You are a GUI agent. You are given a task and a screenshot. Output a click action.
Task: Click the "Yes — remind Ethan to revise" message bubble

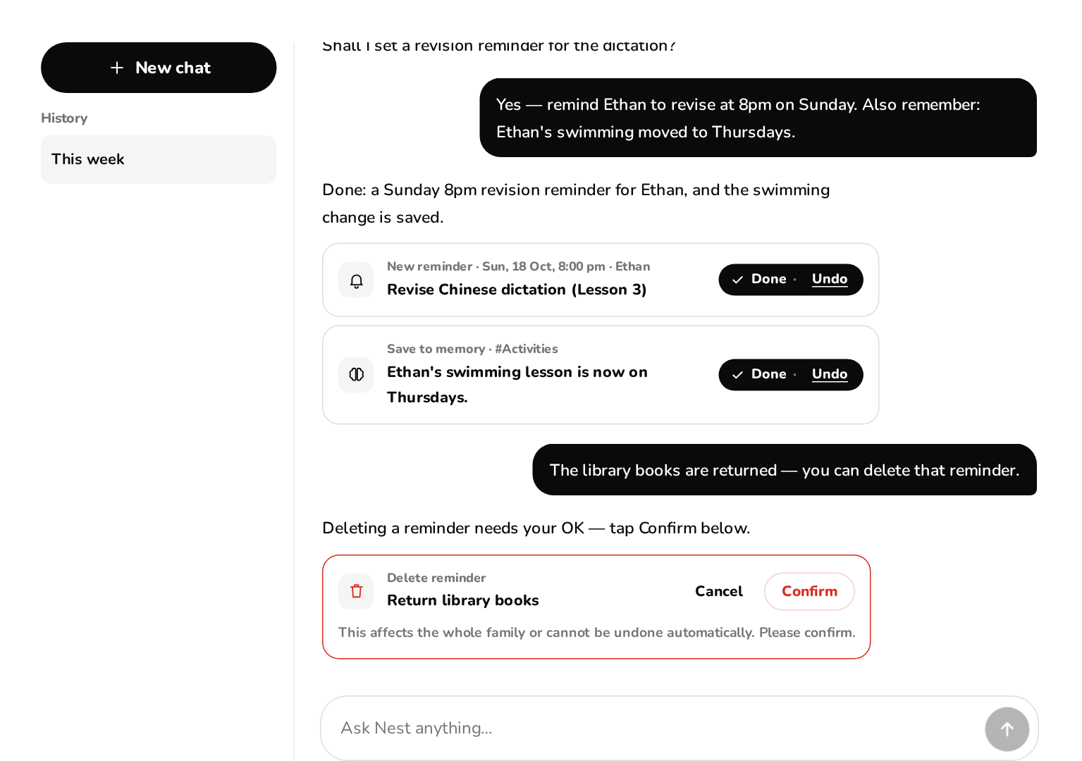click(758, 118)
